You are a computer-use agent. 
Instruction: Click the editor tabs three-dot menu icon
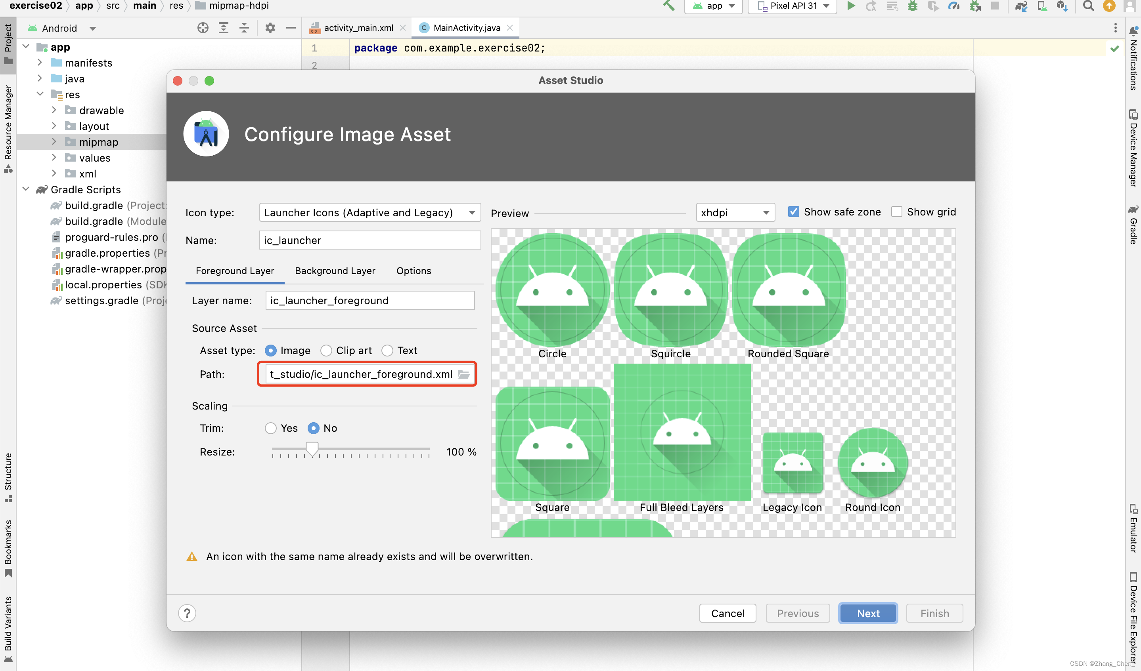[1115, 28]
